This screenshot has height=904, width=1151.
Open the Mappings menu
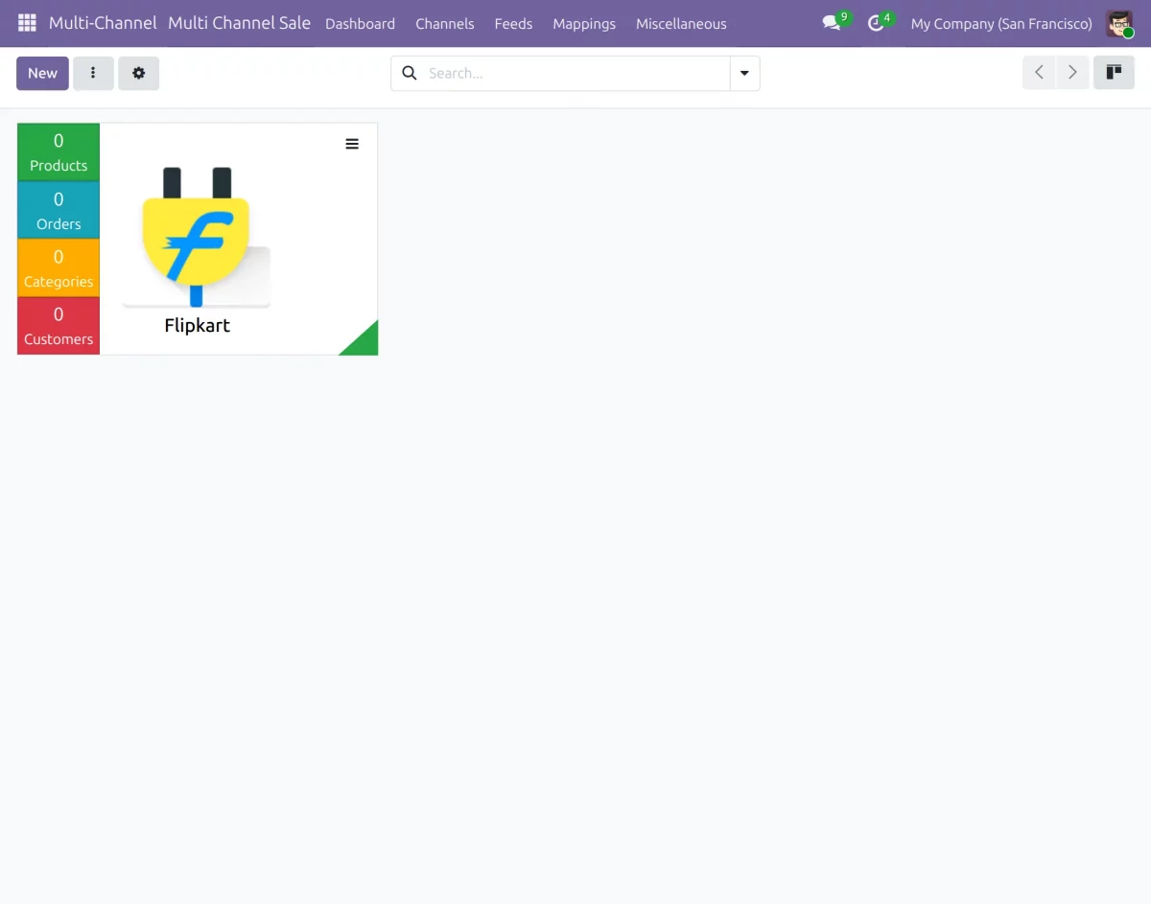coord(584,24)
